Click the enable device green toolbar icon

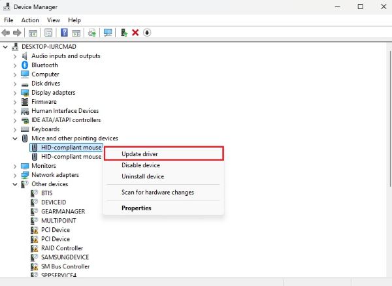click(124, 33)
